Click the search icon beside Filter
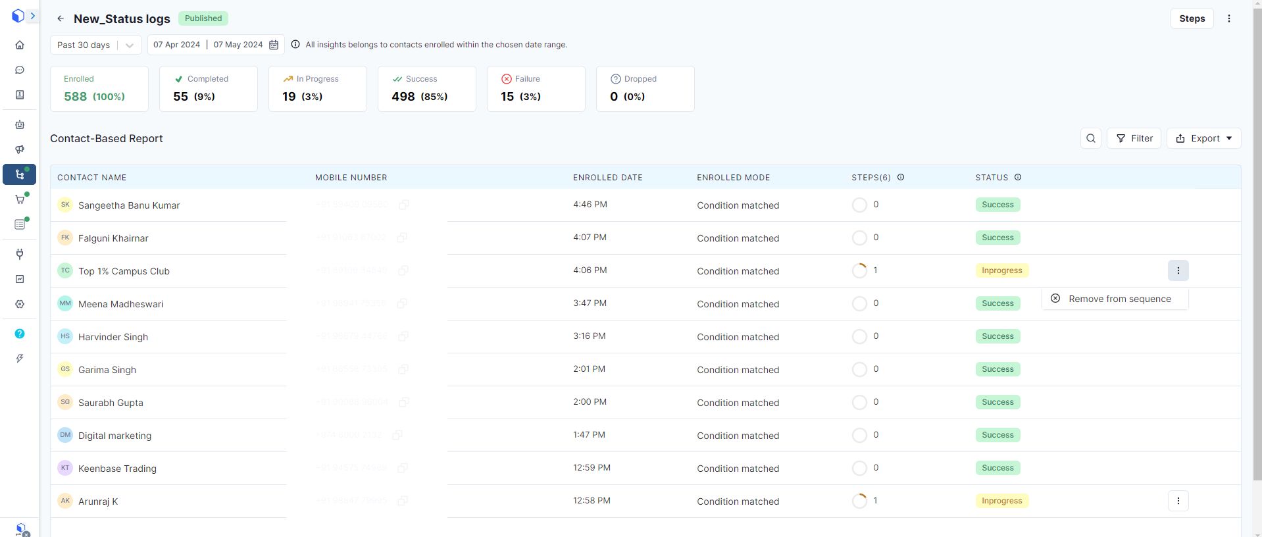The image size is (1262, 537). [1090, 138]
